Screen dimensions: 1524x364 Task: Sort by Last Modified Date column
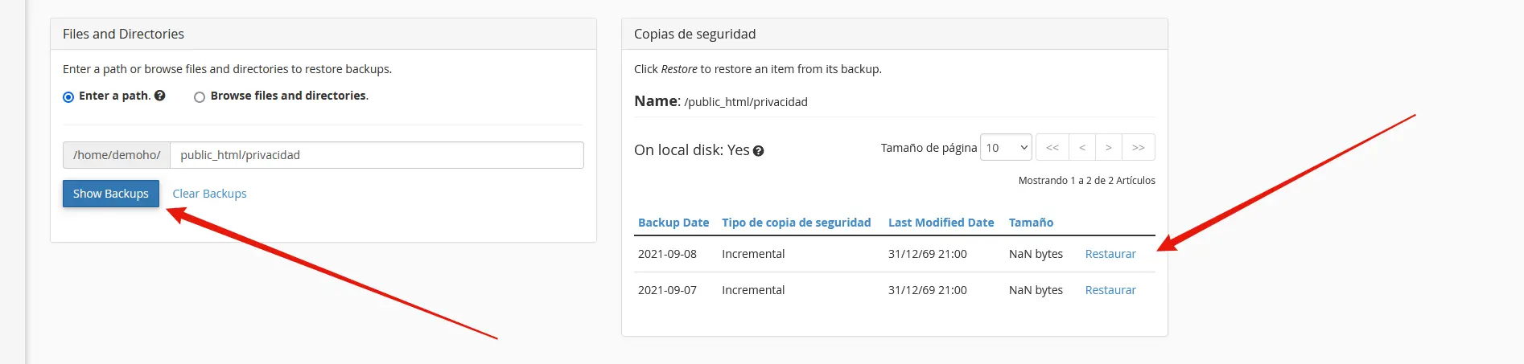click(x=941, y=223)
